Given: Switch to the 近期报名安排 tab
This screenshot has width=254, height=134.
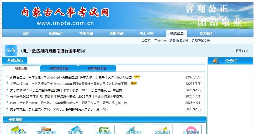Looking at the screenshot, I should [x=59, y=69].
